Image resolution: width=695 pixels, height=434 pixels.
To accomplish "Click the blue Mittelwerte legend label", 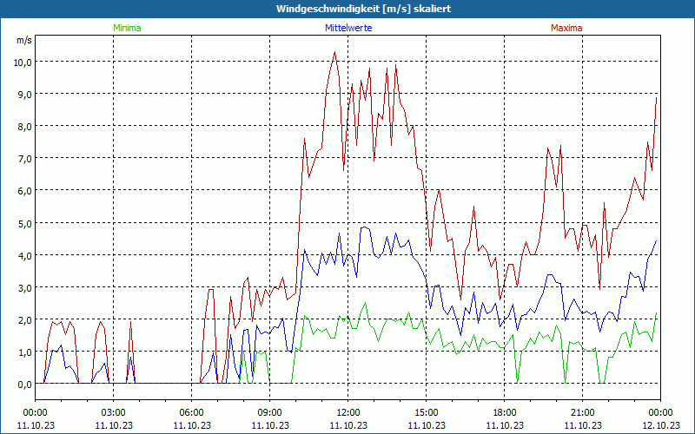I will tap(348, 28).
